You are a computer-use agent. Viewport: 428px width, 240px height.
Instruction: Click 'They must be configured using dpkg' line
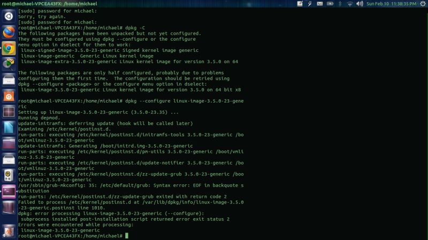(x=106, y=39)
